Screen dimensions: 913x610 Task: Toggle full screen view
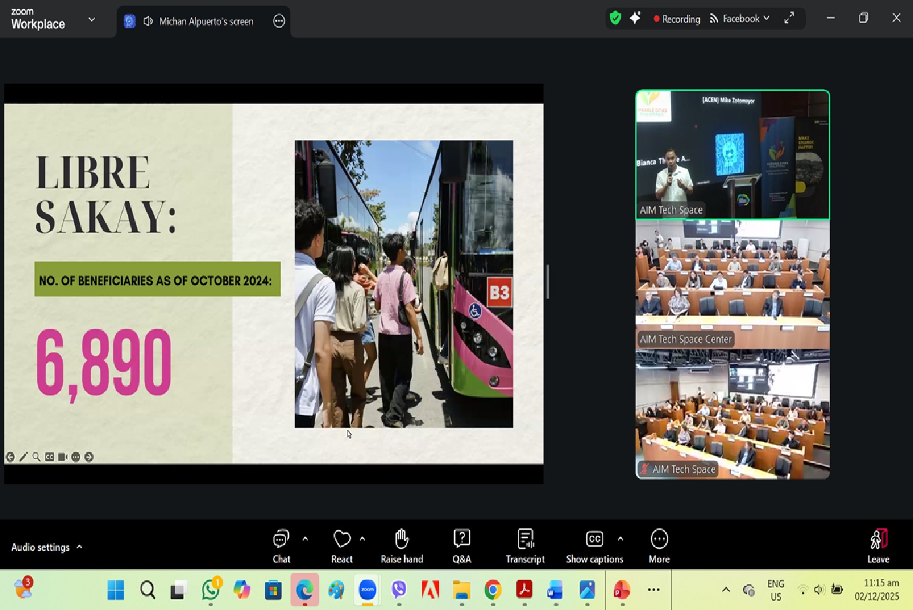tap(789, 18)
